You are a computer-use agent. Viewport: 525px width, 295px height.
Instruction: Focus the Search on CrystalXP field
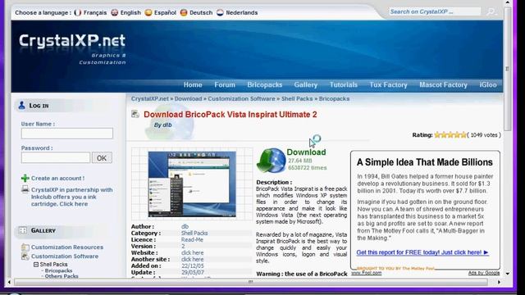pos(435,11)
